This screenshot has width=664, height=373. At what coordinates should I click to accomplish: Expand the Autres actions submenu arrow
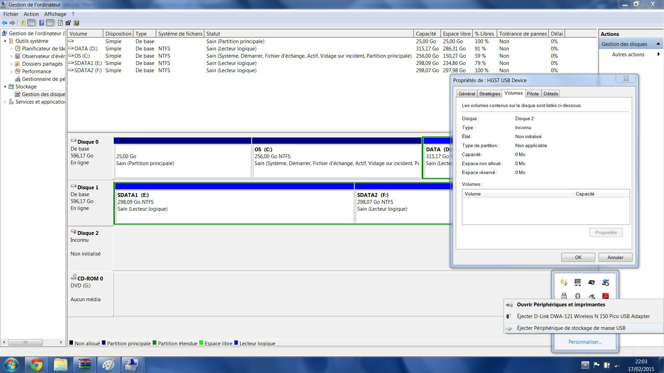pos(658,54)
